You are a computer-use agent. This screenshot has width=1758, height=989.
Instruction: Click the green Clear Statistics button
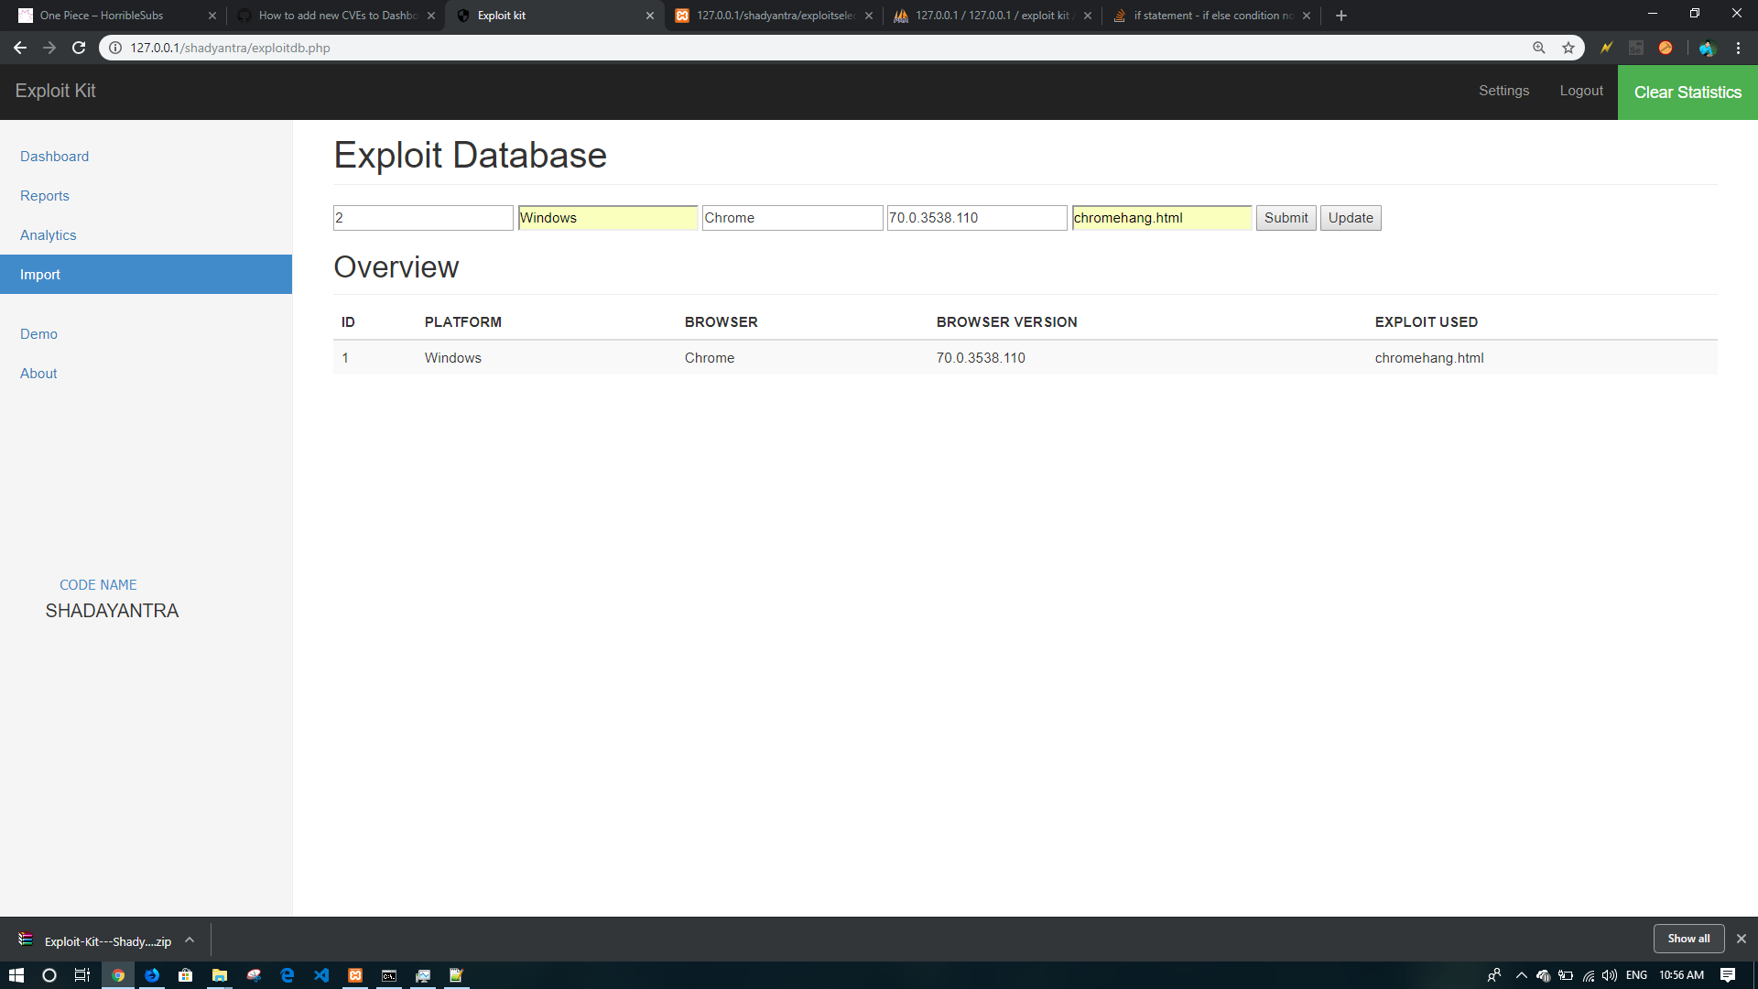pos(1687,92)
